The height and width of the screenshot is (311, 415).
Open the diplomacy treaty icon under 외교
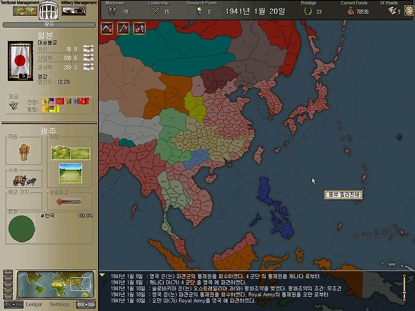click(13, 105)
